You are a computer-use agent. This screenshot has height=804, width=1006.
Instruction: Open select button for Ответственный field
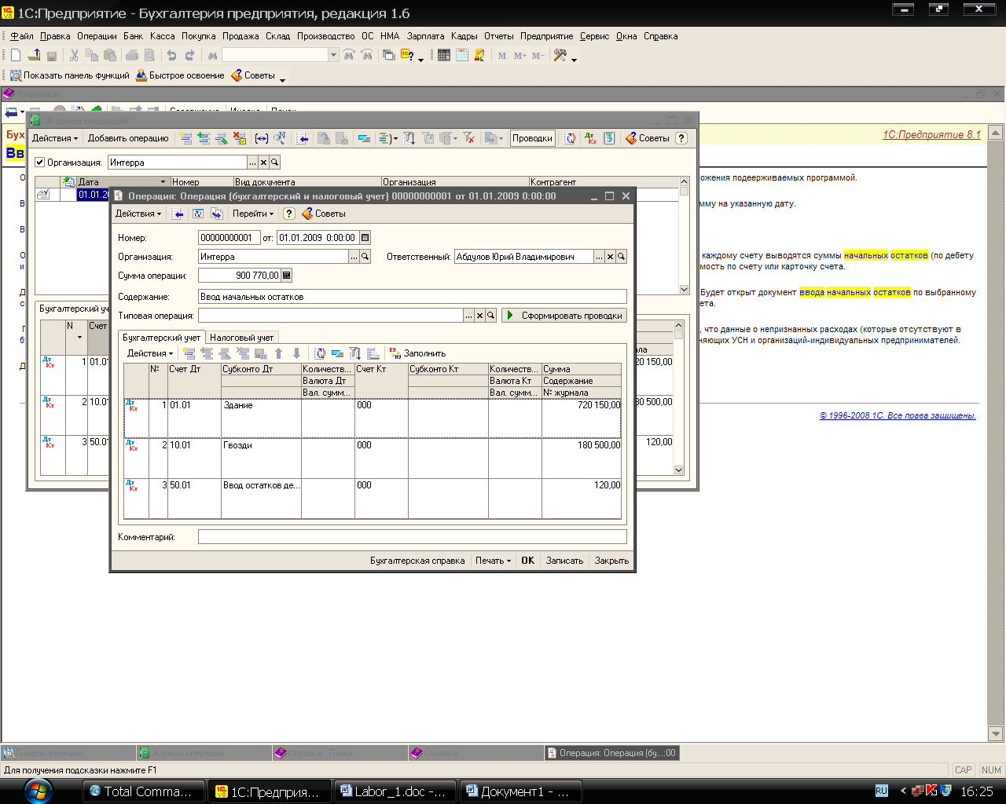point(599,257)
